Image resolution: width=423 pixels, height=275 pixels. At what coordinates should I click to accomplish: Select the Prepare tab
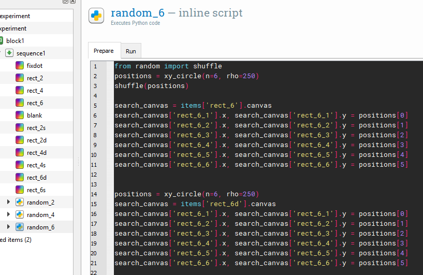(x=104, y=51)
